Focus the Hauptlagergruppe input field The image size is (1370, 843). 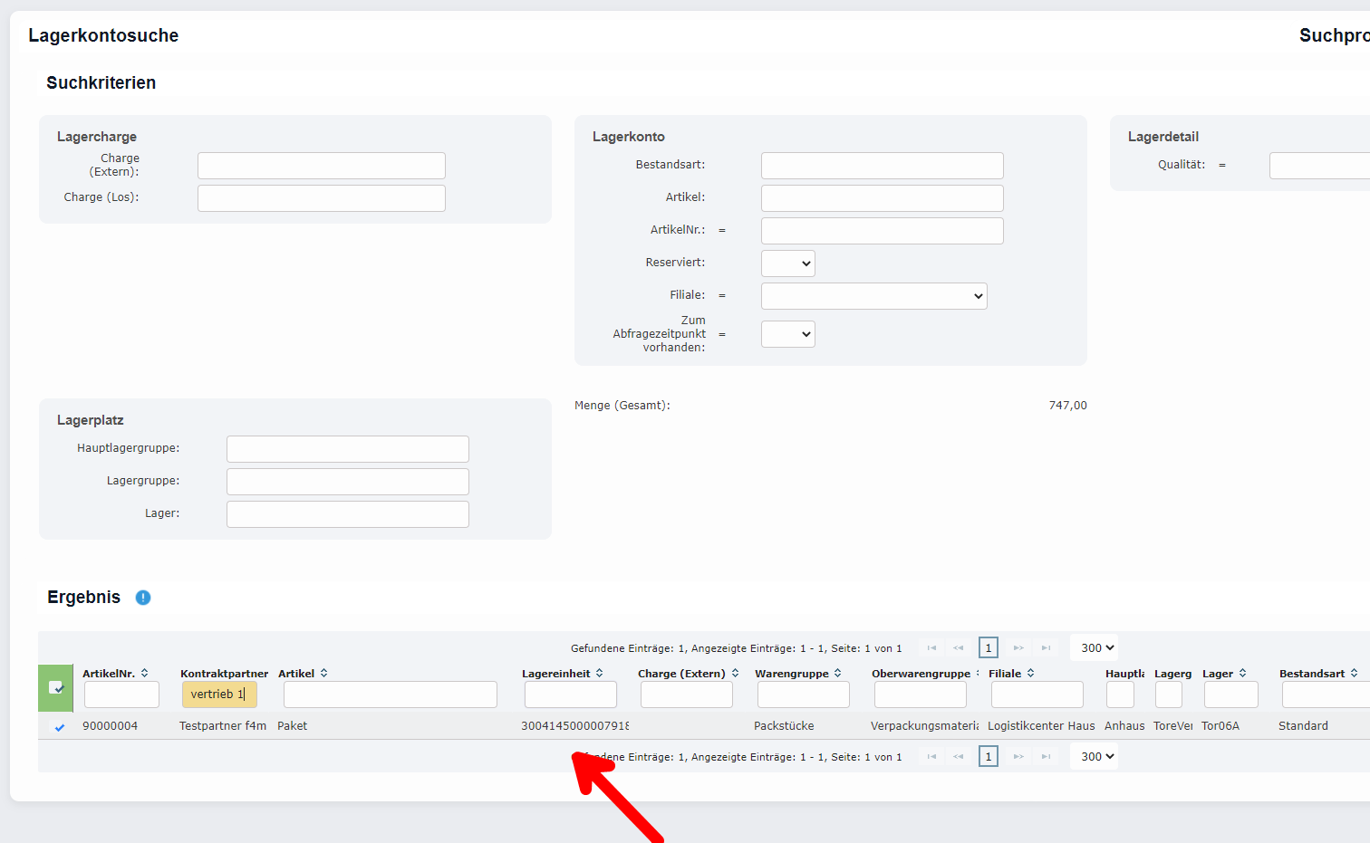click(347, 449)
